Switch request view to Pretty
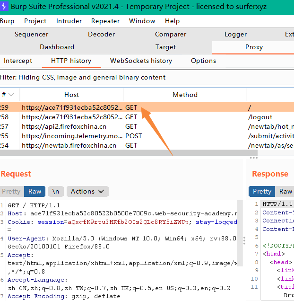Screen dimensions: 294x301 point(11,191)
